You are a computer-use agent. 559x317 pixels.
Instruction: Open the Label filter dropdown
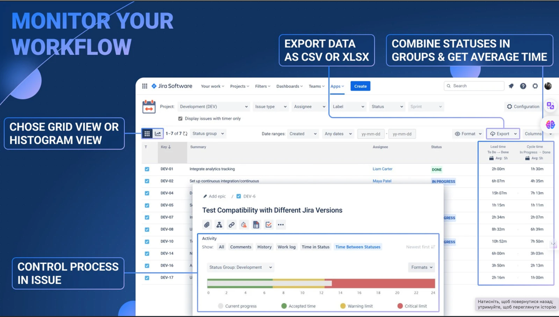[348, 107]
